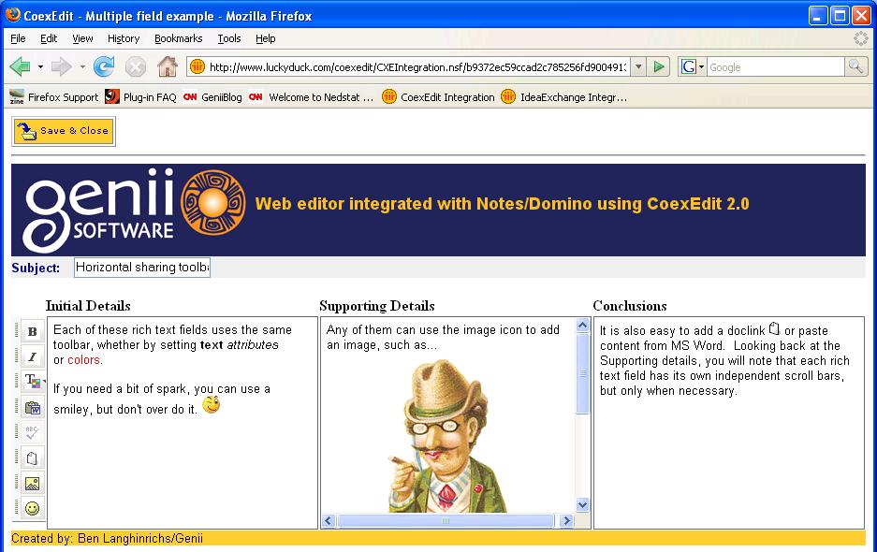This screenshot has width=877, height=552.
Task: Click the insert image icon
Action: coord(33,484)
